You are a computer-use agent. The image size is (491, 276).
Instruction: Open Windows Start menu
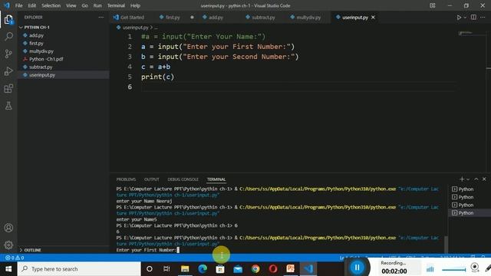(x=8, y=269)
